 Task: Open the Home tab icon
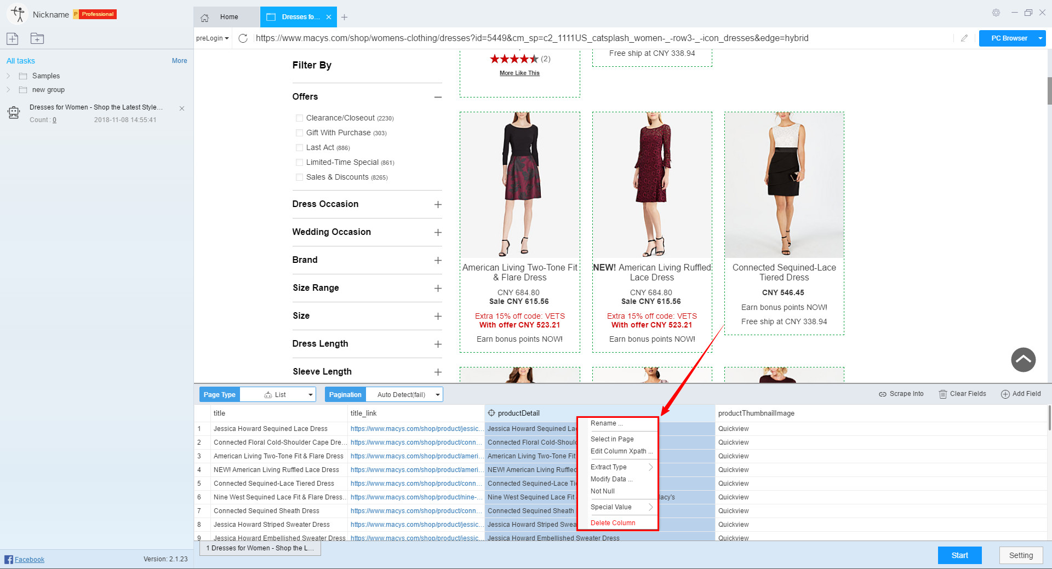pos(205,18)
